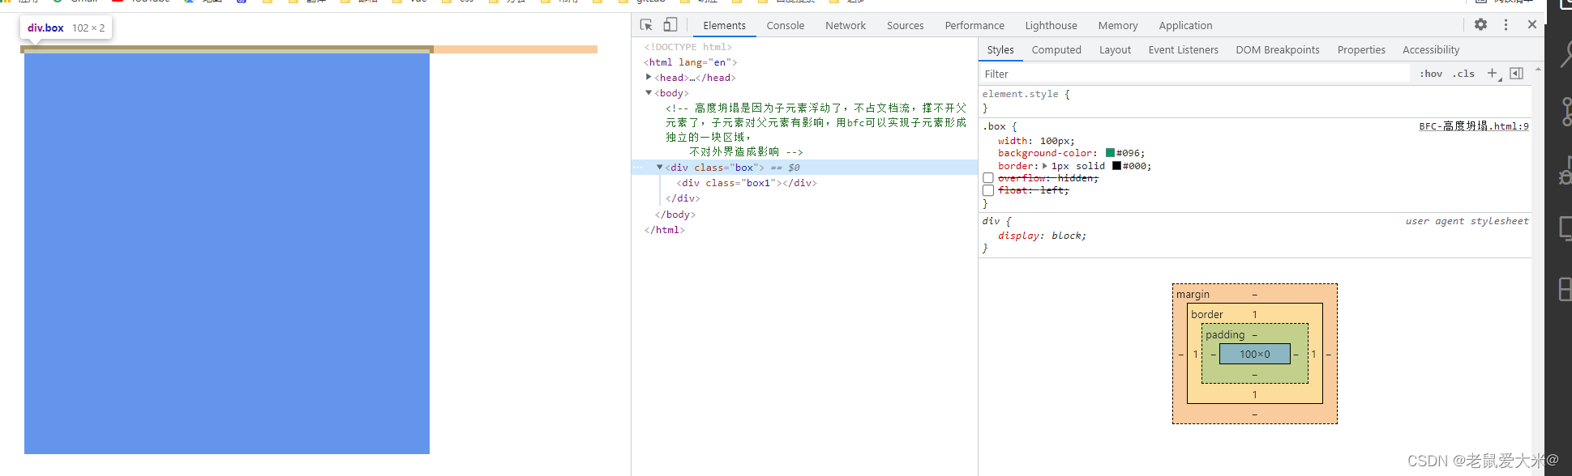Click the box model margin label
Image resolution: width=1572 pixels, height=476 pixels.
(x=1193, y=294)
